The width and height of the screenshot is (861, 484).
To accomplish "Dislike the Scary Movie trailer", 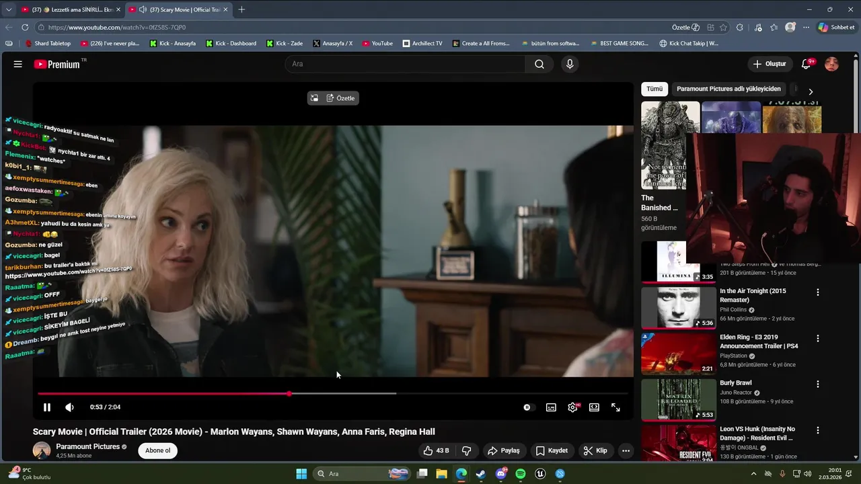I will 466,450.
